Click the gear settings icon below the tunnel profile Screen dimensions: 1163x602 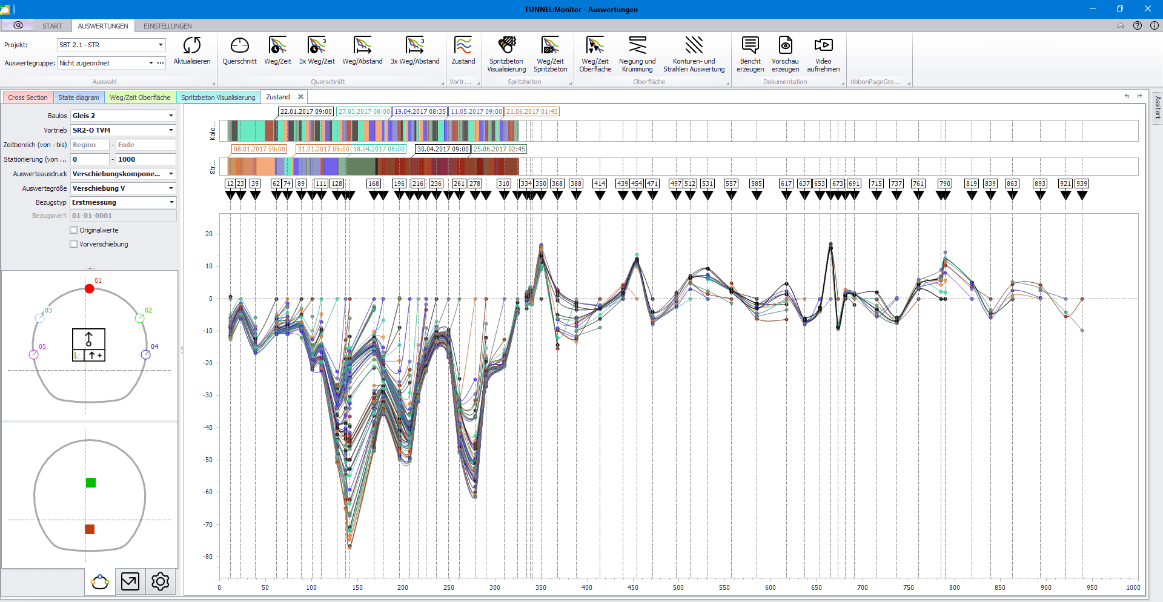point(160,582)
